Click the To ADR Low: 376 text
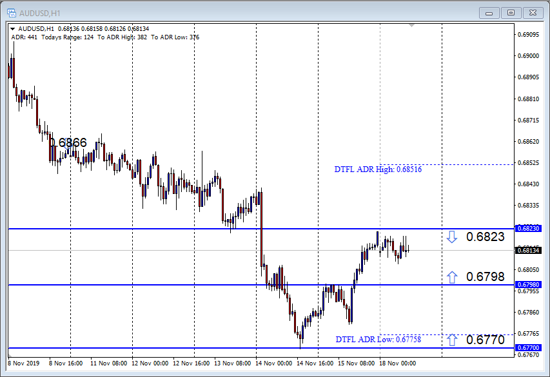The height and width of the screenshot is (377, 550). (x=175, y=37)
